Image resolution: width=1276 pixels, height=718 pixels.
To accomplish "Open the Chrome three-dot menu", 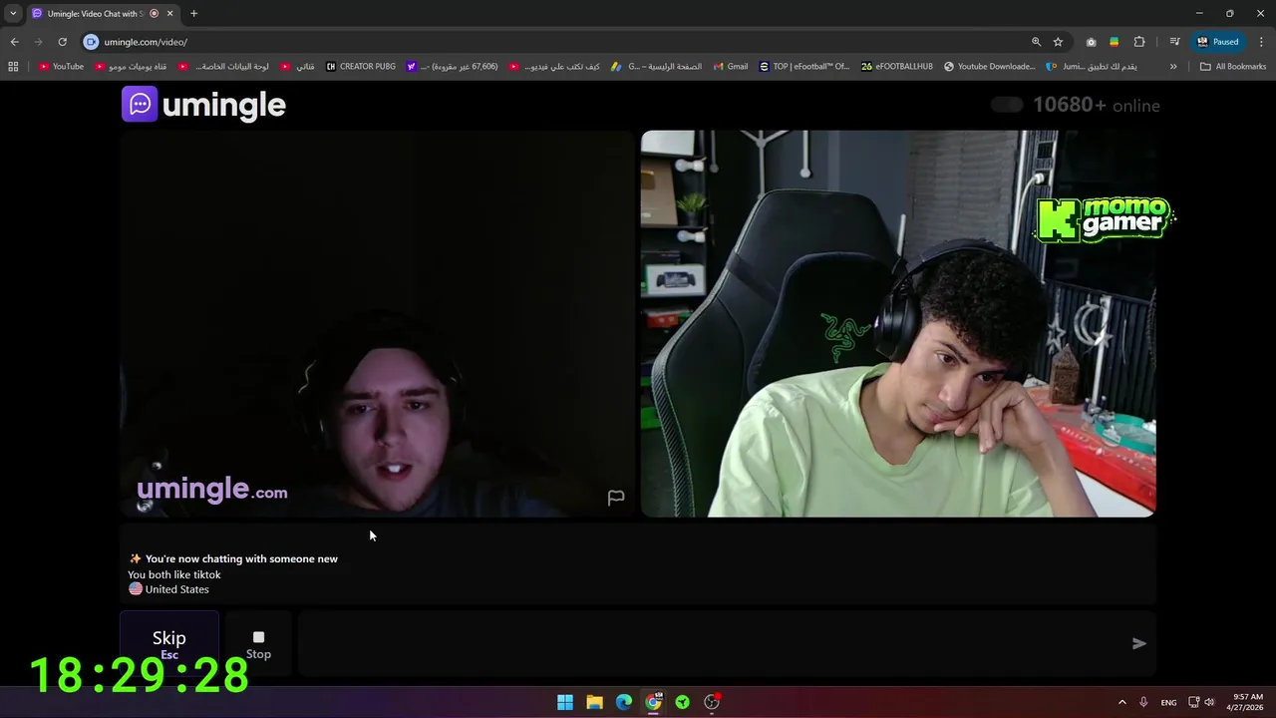I will 1262,42.
